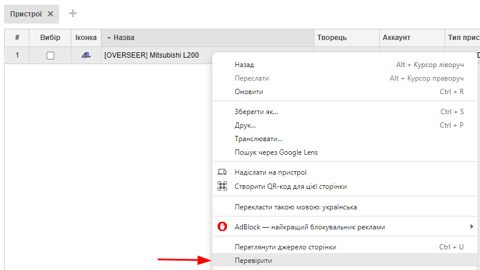Click the # column header
Screen dimensions: 480x270
17,38
